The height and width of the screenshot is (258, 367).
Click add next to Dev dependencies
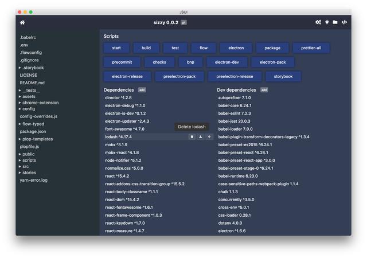tap(264, 90)
